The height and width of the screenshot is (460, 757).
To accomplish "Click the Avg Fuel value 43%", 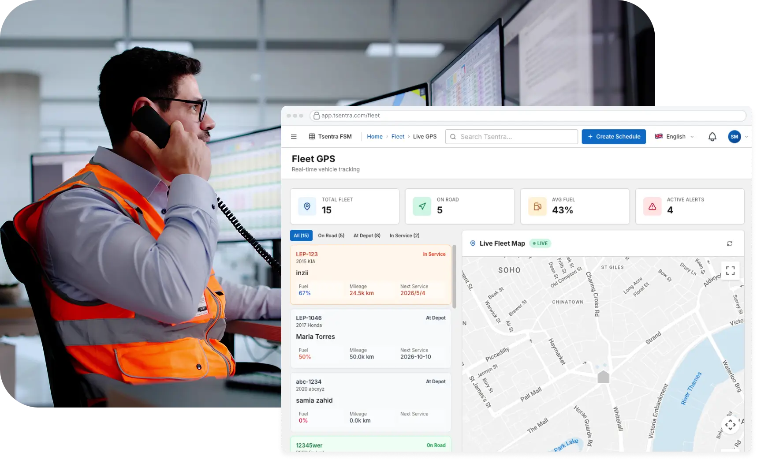I will pos(563,210).
